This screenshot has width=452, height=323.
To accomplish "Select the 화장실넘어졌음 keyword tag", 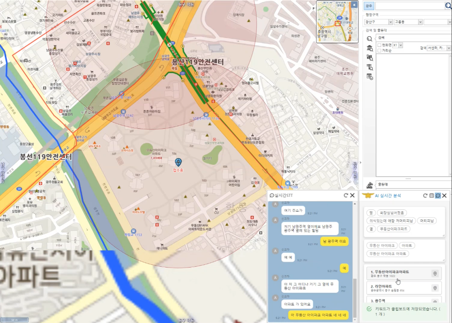I will pyautogui.click(x=392, y=213).
